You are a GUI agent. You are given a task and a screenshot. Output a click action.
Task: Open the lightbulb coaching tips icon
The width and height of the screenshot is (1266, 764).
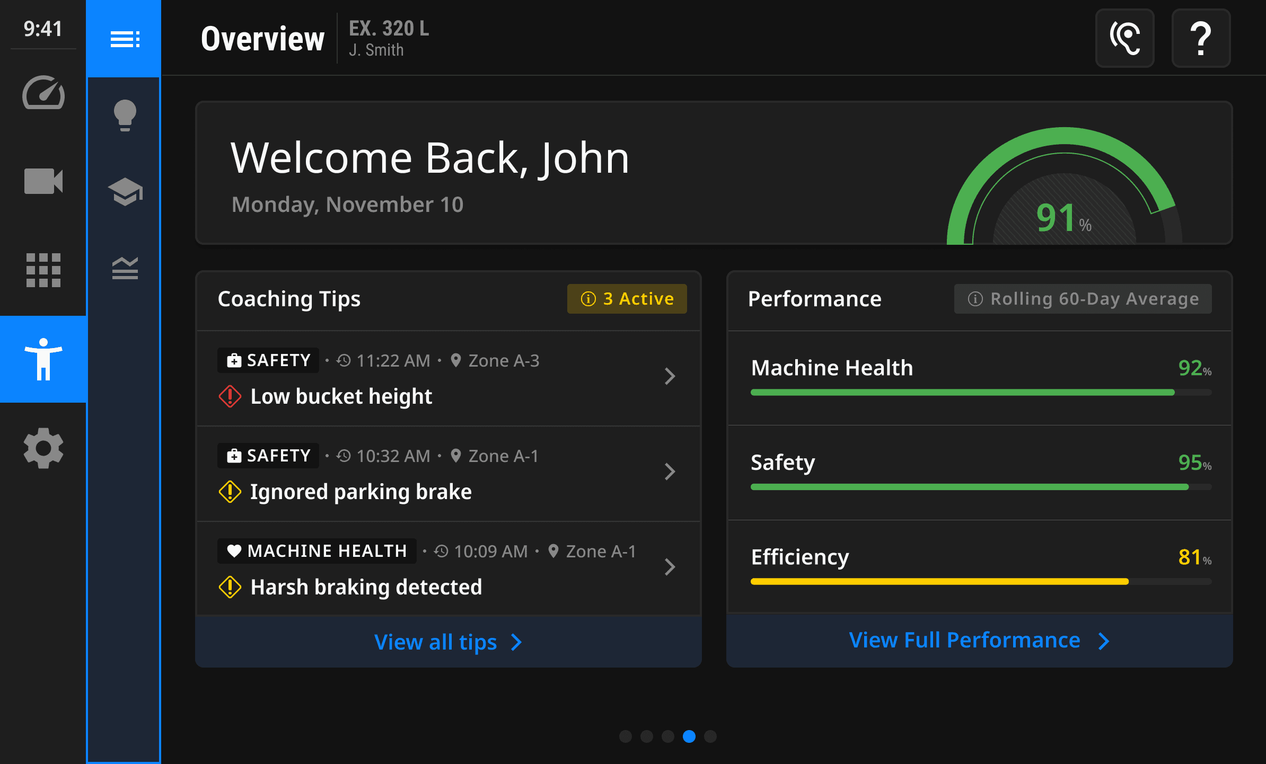click(125, 115)
